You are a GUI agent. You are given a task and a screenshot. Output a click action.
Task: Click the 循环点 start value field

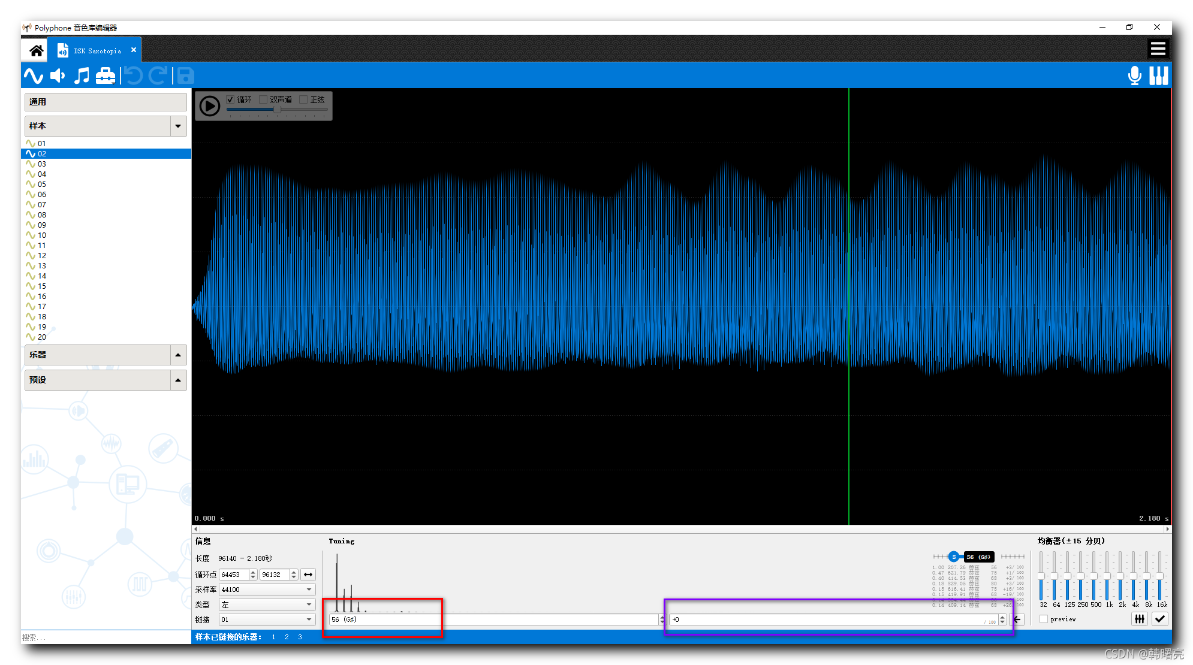click(234, 575)
